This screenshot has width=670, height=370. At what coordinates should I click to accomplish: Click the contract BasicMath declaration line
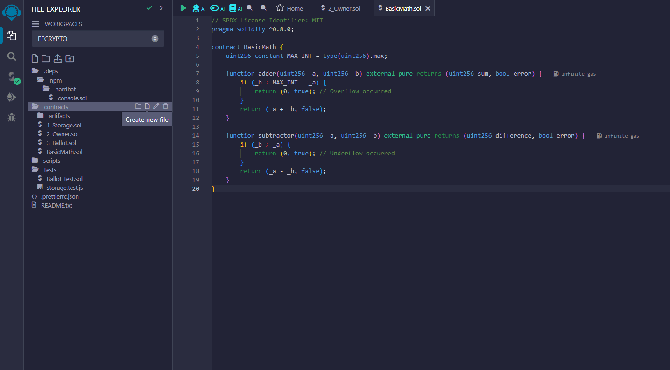tap(247, 47)
